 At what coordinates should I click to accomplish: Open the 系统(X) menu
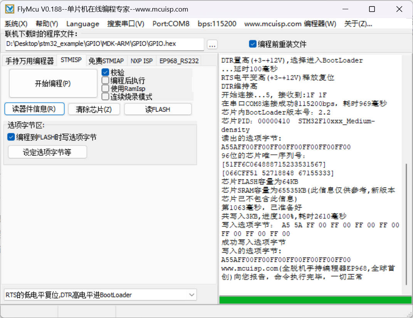[x=16, y=24]
